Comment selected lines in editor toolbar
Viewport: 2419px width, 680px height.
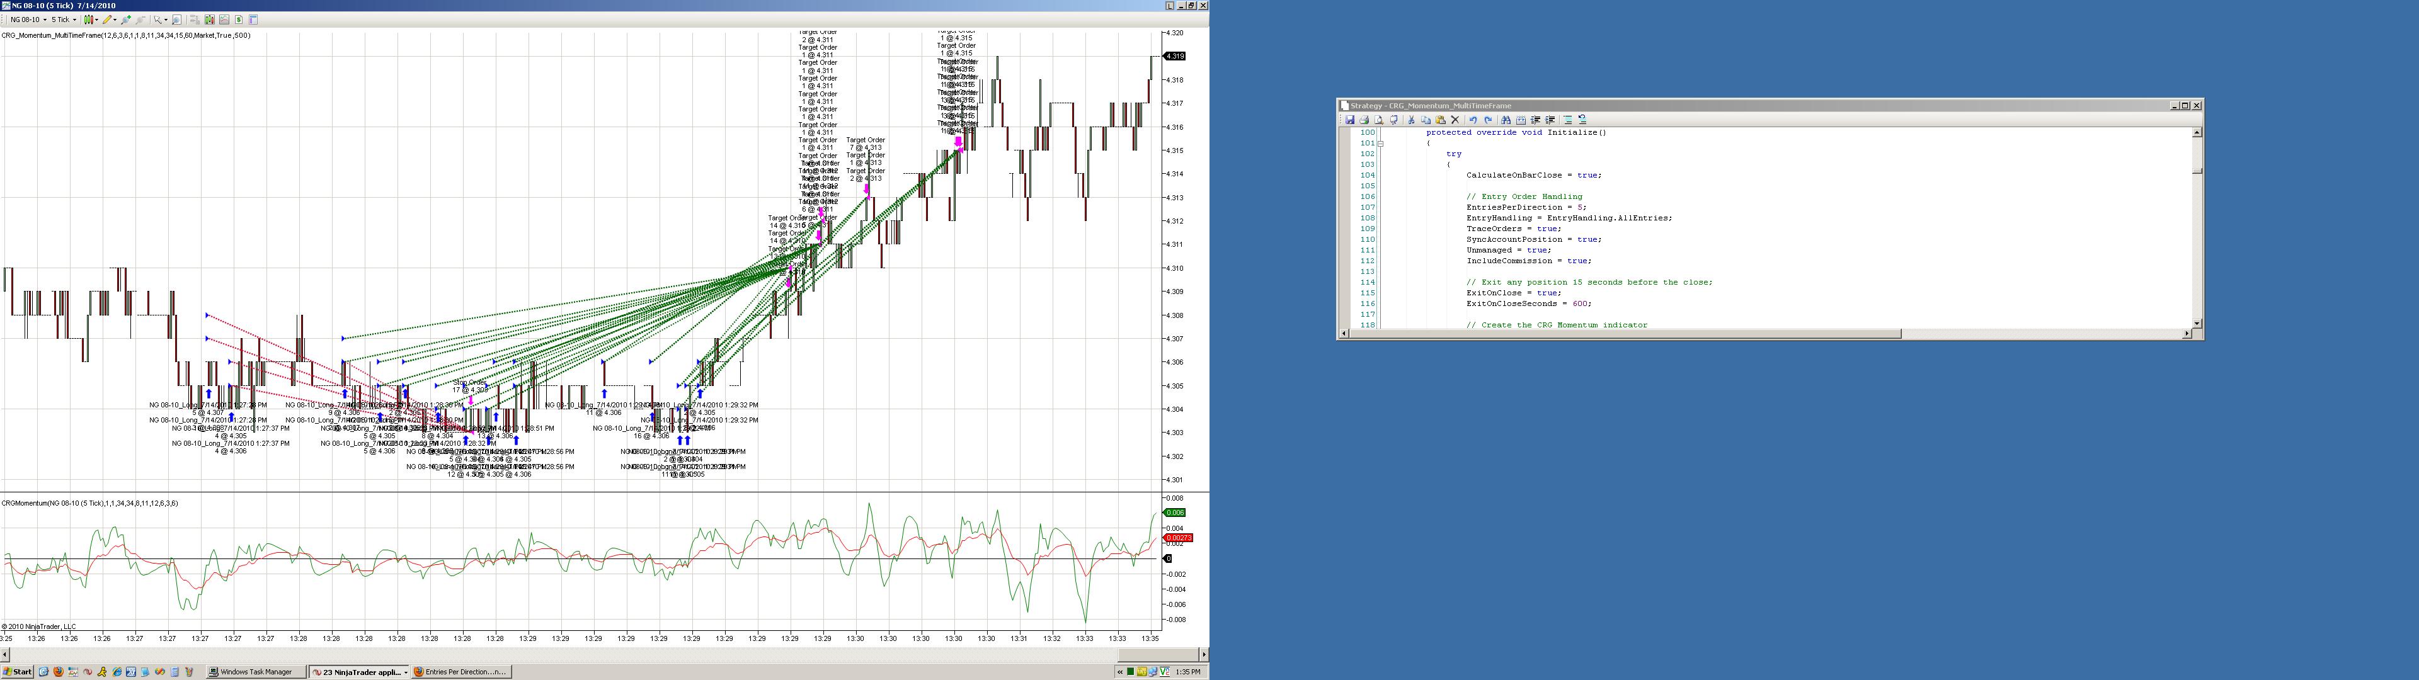tap(1567, 120)
